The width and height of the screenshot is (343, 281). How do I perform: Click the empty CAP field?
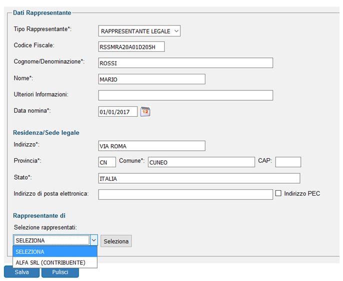coord(288,162)
